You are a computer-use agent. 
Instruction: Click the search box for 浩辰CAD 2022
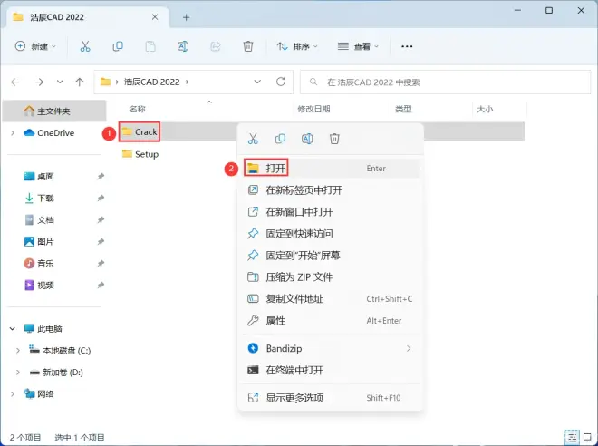(x=444, y=82)
